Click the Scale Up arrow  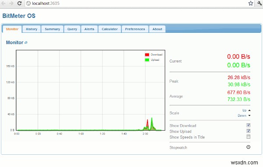[x=249, y=110]
